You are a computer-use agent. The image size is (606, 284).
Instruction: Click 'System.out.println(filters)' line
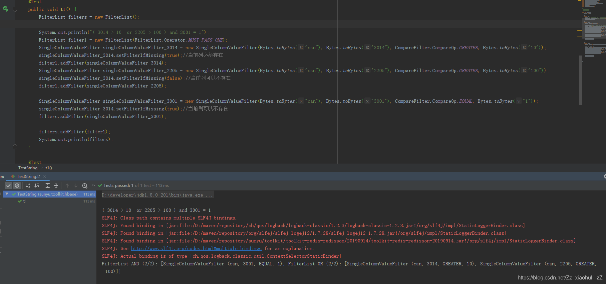tap(76, 139)
